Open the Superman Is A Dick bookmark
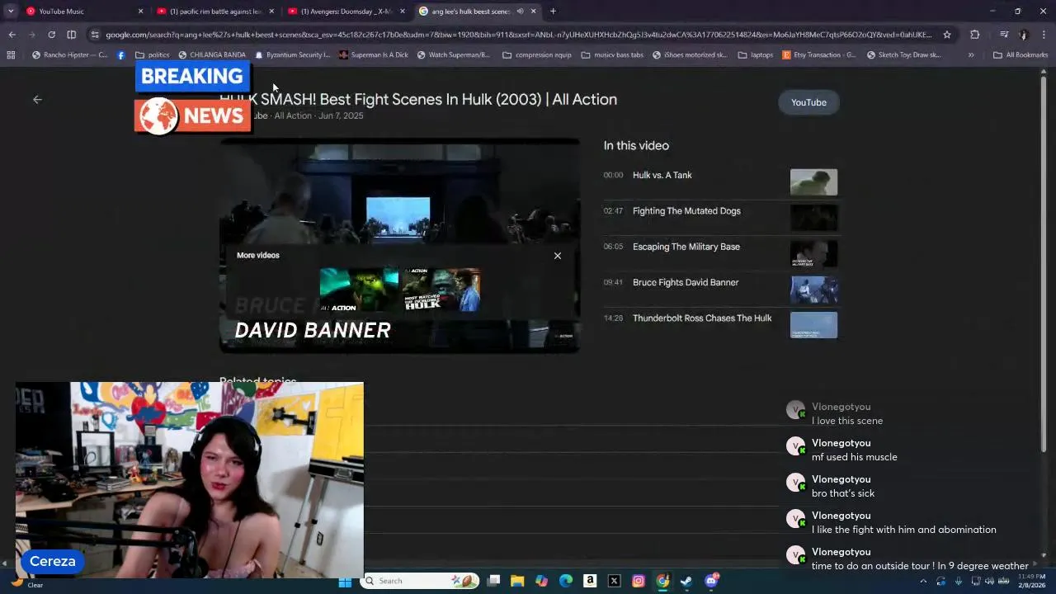The height and width of the screenshot is (594, 1056). 373,55
